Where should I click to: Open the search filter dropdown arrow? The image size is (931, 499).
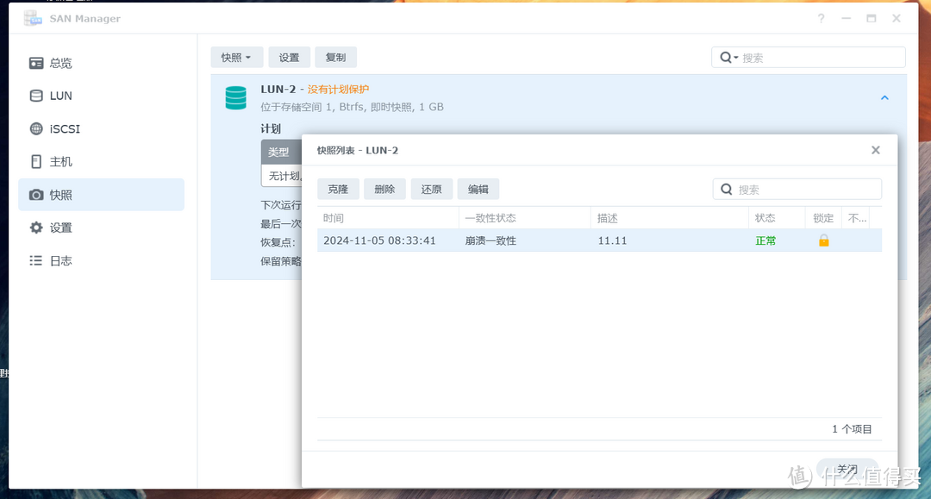734,57
